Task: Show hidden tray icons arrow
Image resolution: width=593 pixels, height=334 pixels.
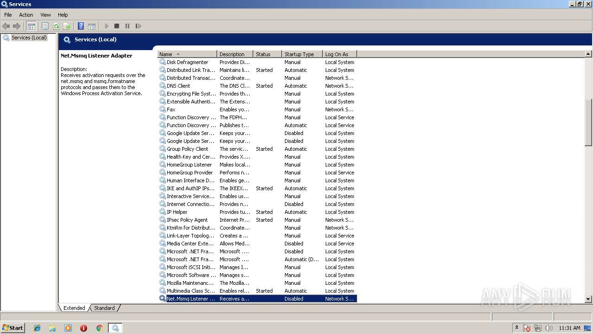Action: pos(517,328)
